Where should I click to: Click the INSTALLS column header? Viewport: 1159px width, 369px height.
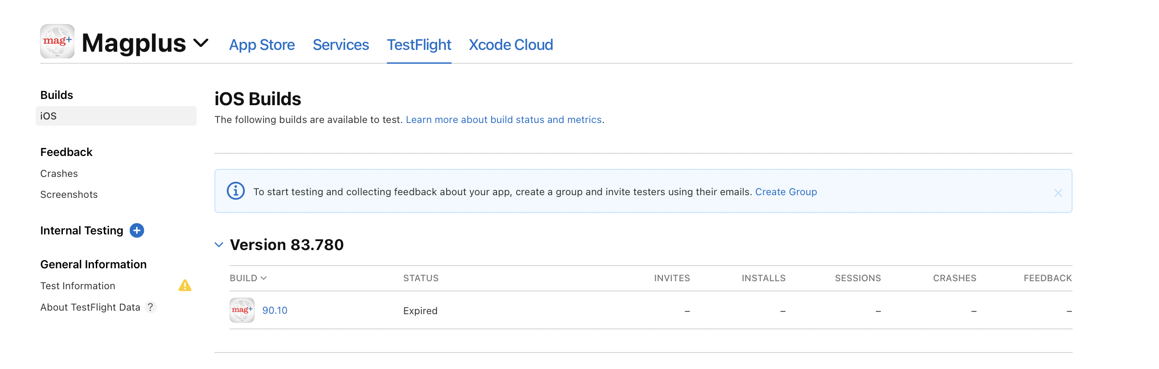(x=763, y=278)
